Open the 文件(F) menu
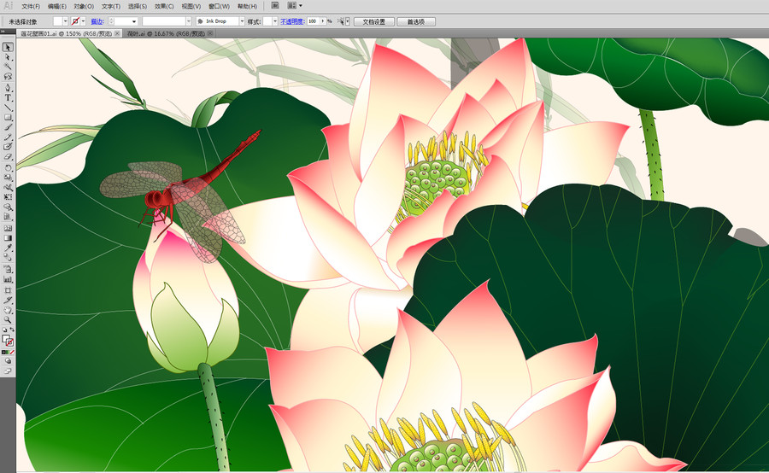The height and width of the screenshot is (473, 769). 31,6
